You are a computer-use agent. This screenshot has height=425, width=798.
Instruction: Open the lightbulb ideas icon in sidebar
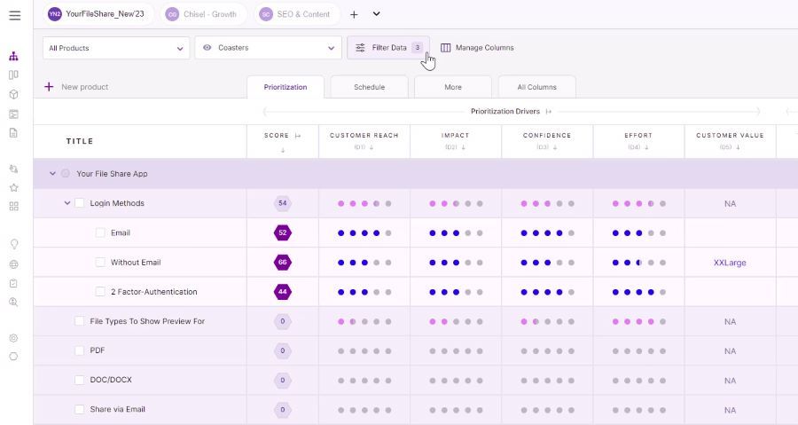[13, 244]
